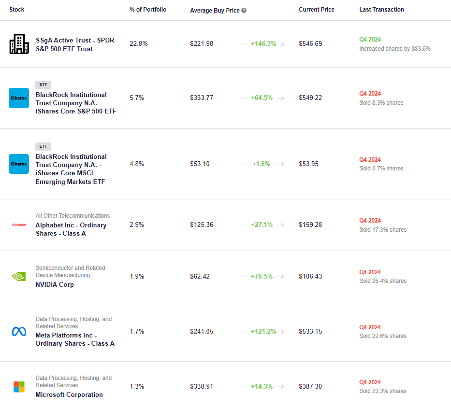Sort by the Stock column header

(17, 10)
